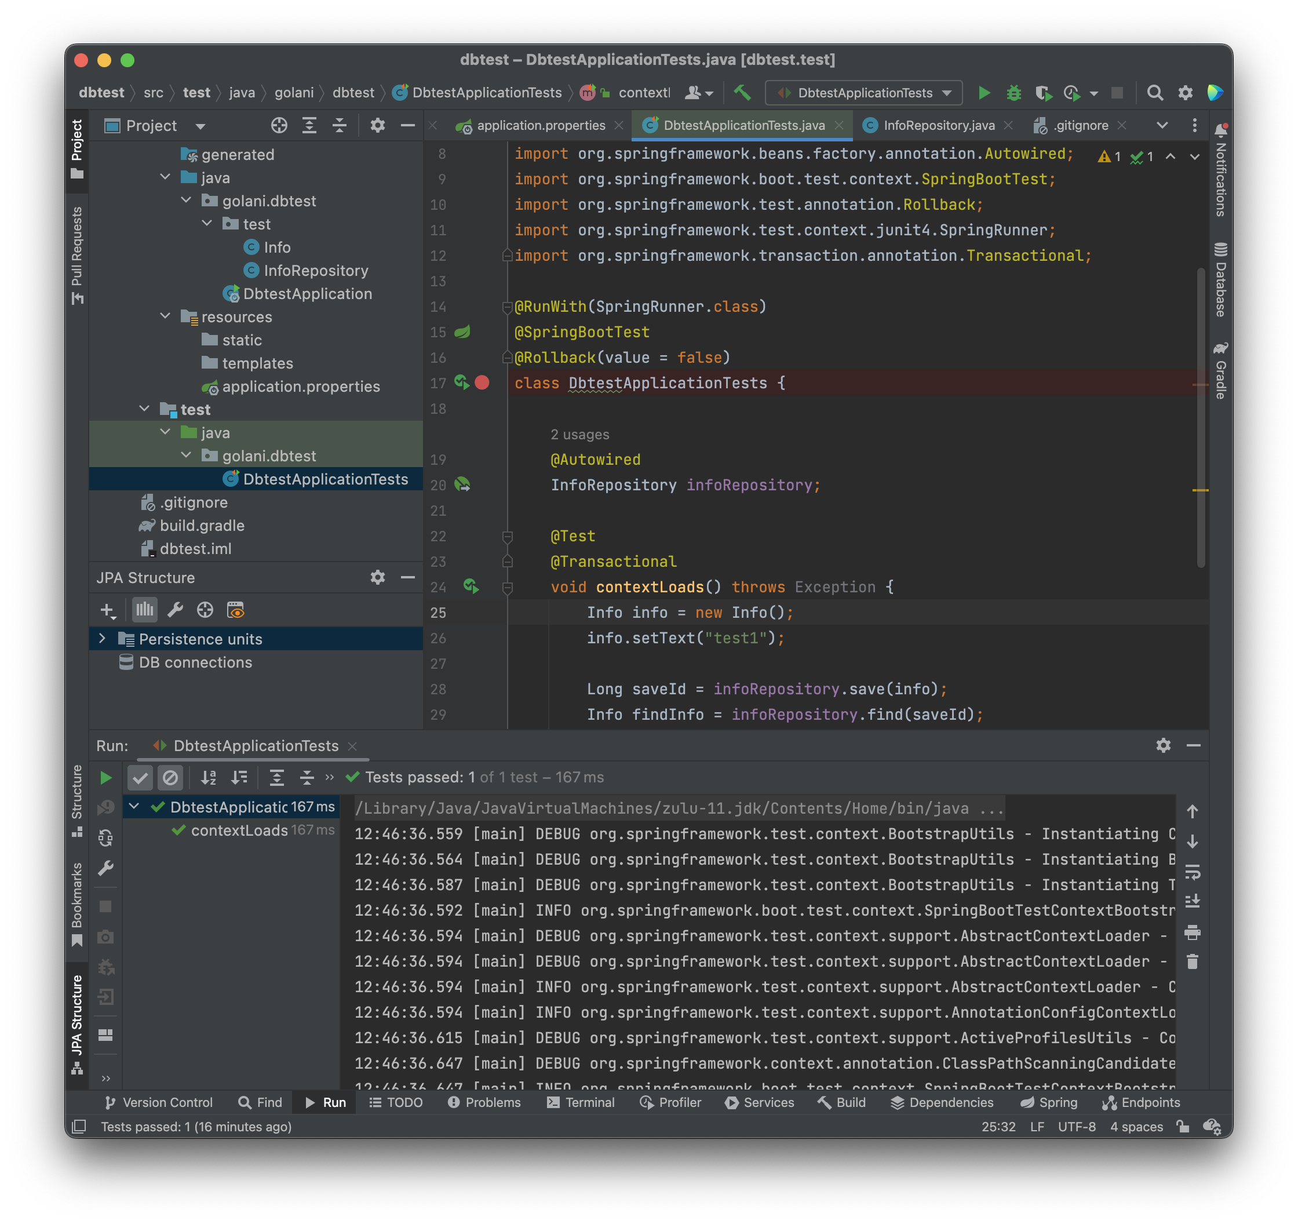Run with Coverage shield icon
1298x1224 pixels.
click(x=1042, y=93)
